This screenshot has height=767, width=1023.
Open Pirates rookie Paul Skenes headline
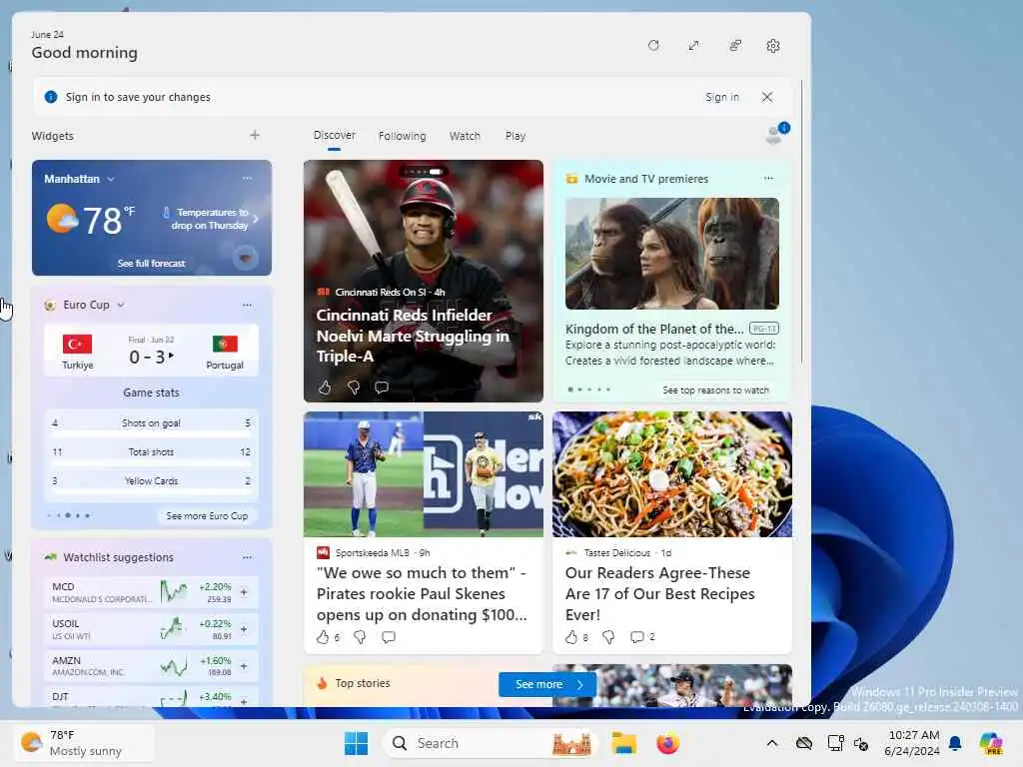coord(422,593)
